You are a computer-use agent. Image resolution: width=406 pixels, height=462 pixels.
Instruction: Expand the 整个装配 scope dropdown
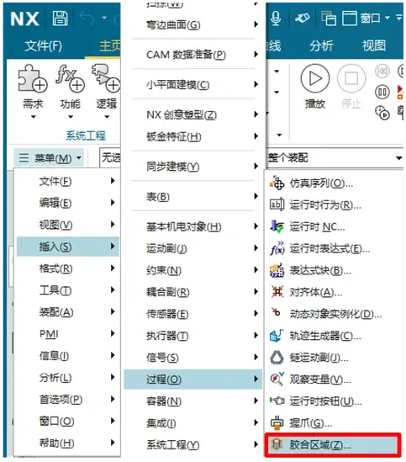pyautogui.click(x=398, y=158)
